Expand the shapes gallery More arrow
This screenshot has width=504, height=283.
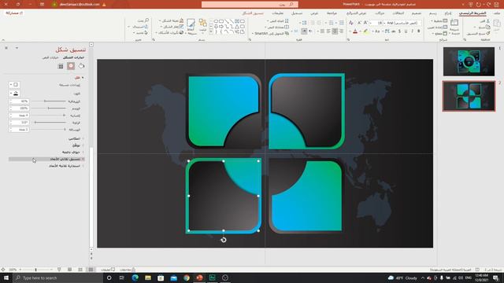(x=211, y=32)
